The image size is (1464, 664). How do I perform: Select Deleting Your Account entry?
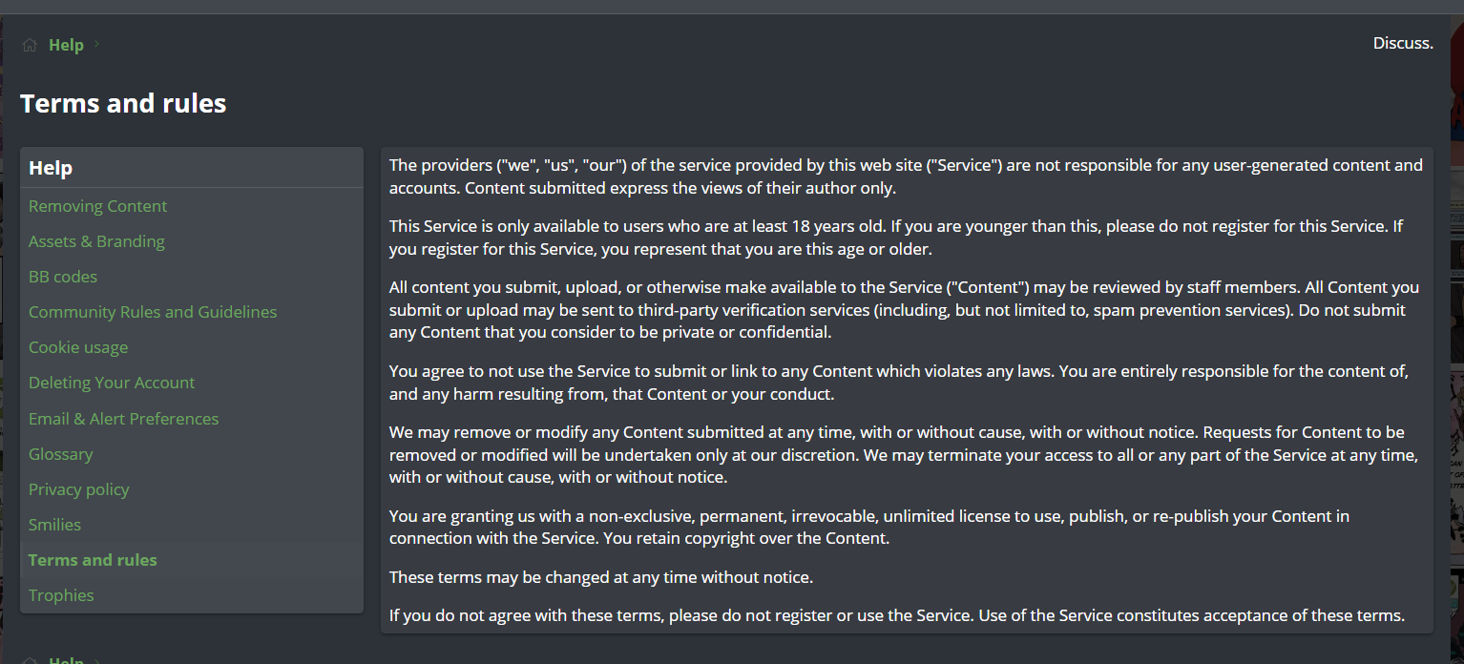coord(112,383)
